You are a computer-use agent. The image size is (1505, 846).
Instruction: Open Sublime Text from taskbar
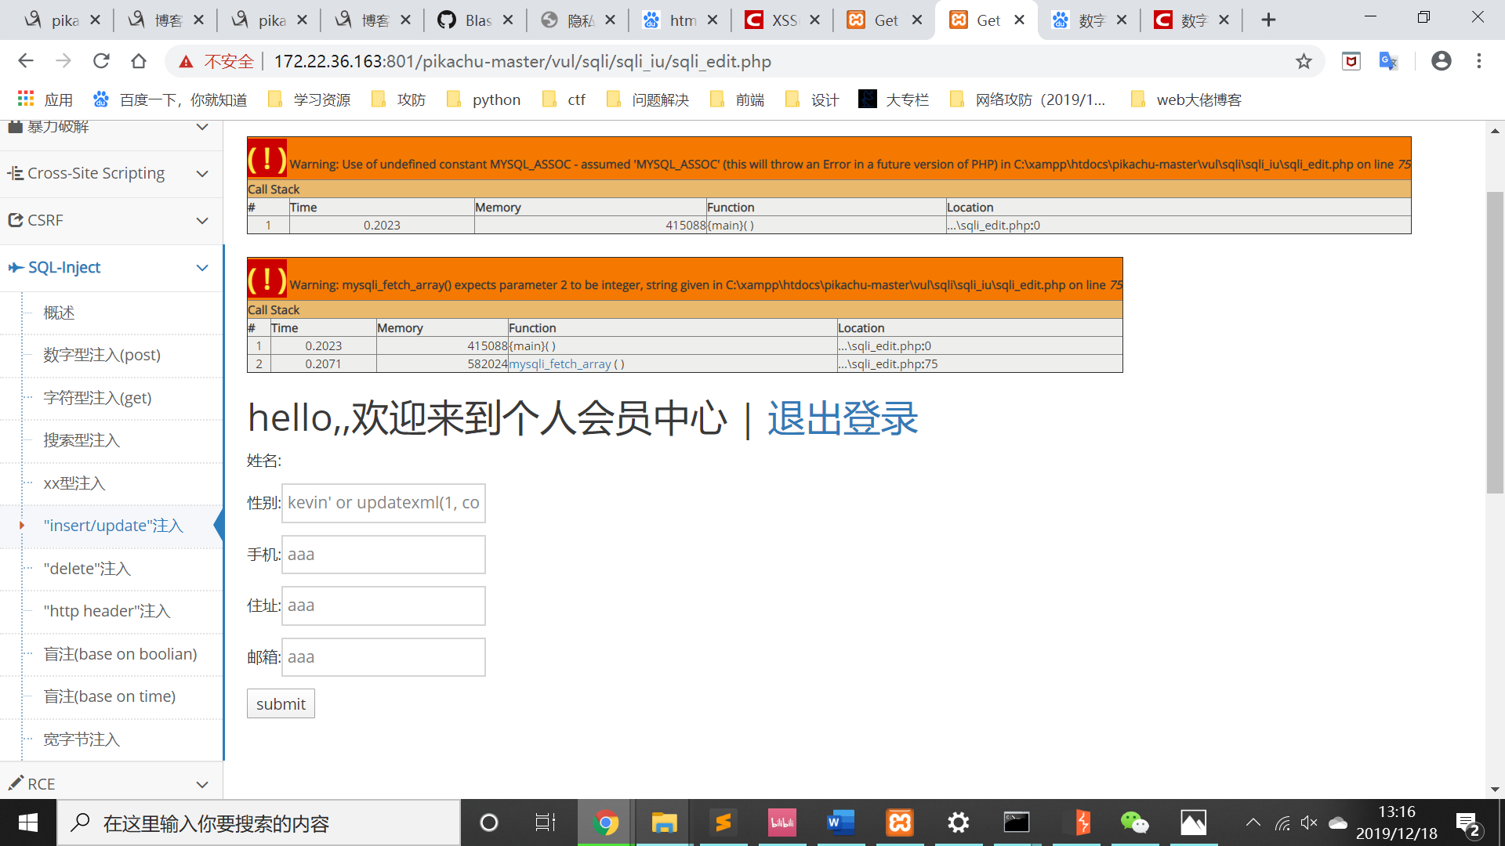723,822
